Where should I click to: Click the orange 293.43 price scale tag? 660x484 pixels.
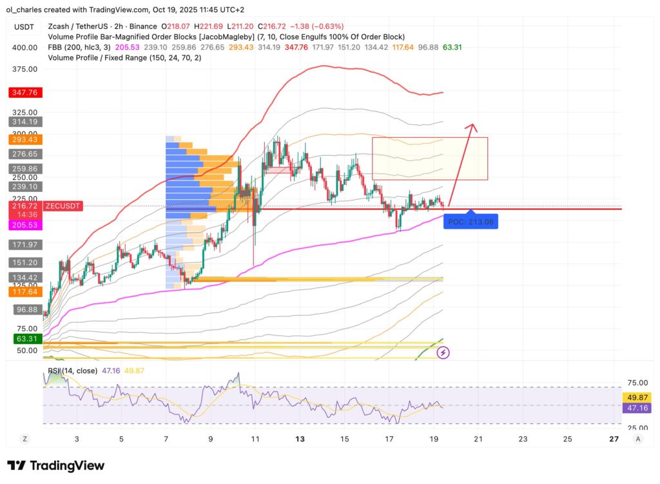(x=24, y=140)
